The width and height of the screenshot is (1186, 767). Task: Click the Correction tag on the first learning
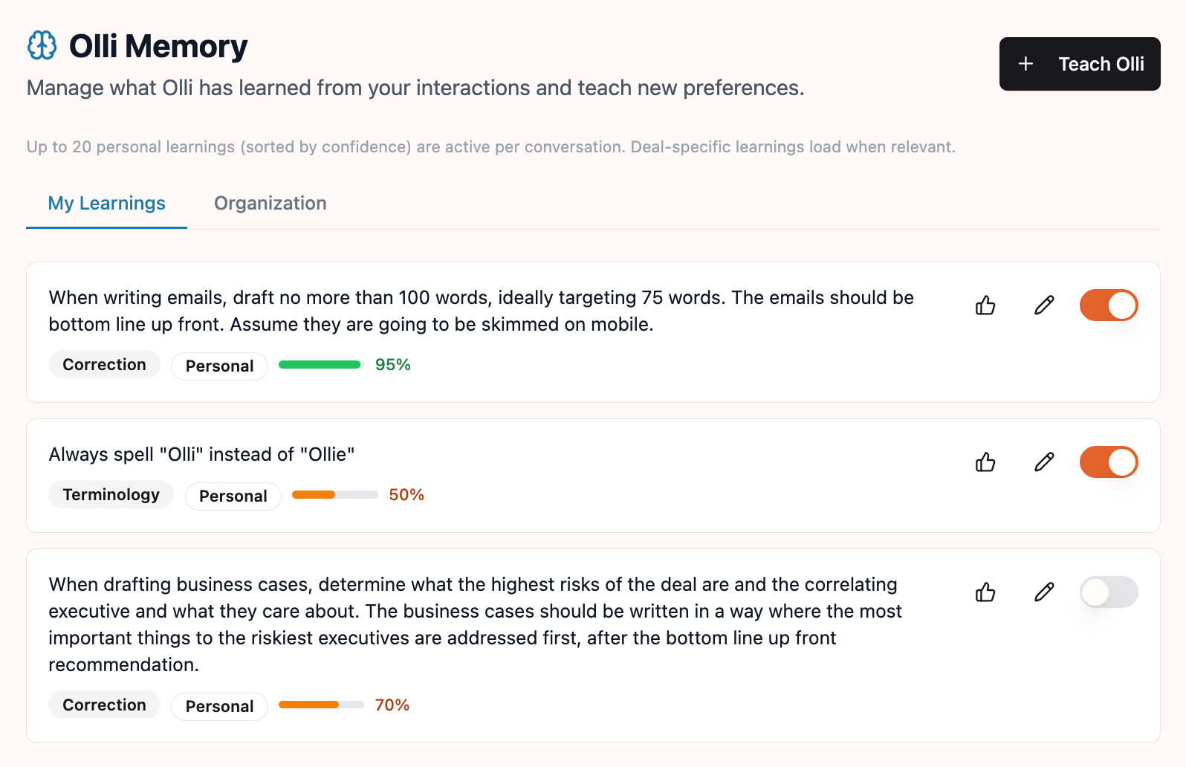104,364
